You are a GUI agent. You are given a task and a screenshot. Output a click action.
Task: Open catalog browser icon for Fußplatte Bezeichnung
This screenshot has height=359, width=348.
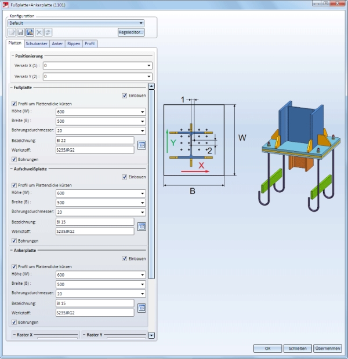pyautogui.click(x=142, y=145)
